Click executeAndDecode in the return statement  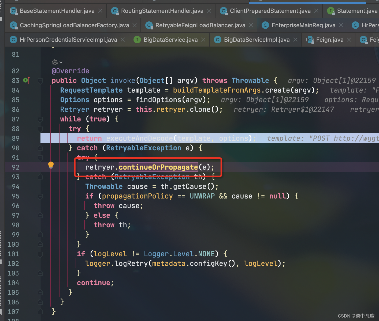(x=139, y=138)
